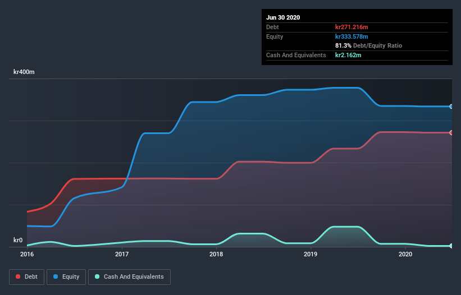The image size is (461, 295).
Task: Click the kr2.162m cash value
Action: pyautogui.click(x=348, y=55)
